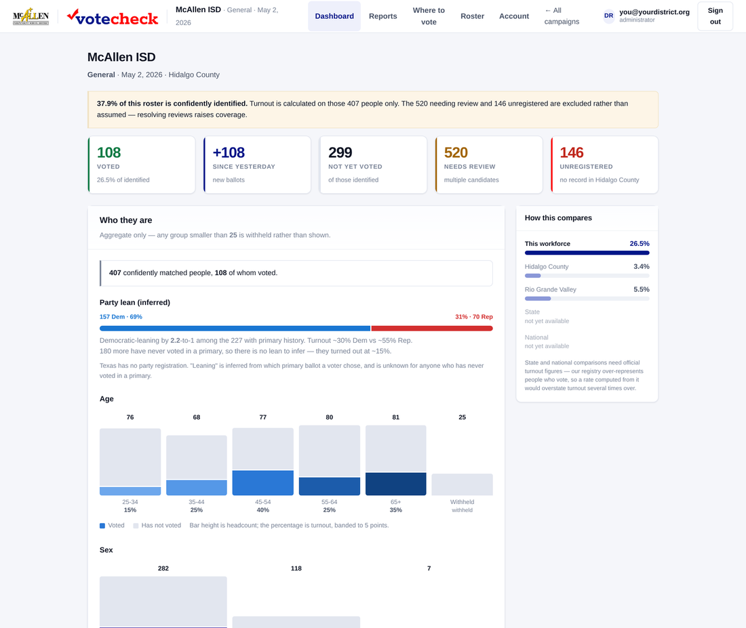Viewport: 746px width, 628px height.
Task: Click the This workforce 26.5% progress bar
Action: 587,253
